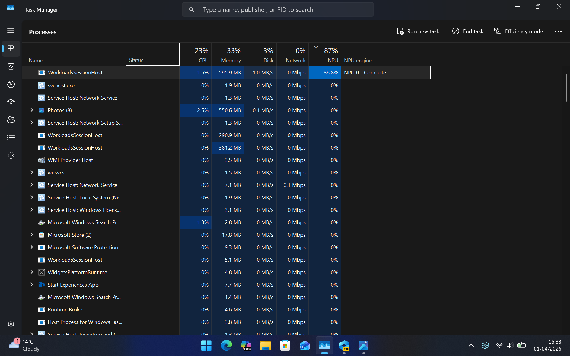The height and width of the screenshot is (356, 570).
Task: Expand the Microsoft Store (2) group
Action: point(32,235)
